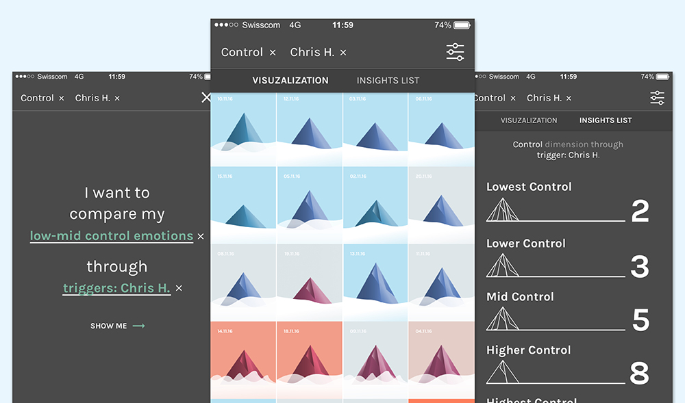Viewport: 685px width, 403px height.
Task: Select the Higher Control heading
Action: click(529, 350)
